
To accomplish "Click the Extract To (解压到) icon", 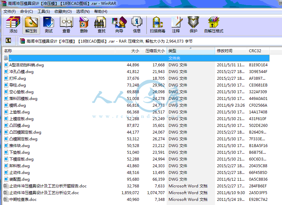I will pyautogui.click(x=31, y=25).
